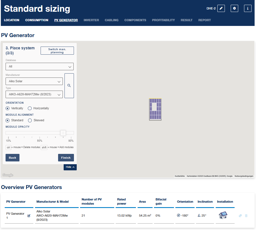Duplicate PV Generator 1 using copy icon

click(x=240, y=216)
